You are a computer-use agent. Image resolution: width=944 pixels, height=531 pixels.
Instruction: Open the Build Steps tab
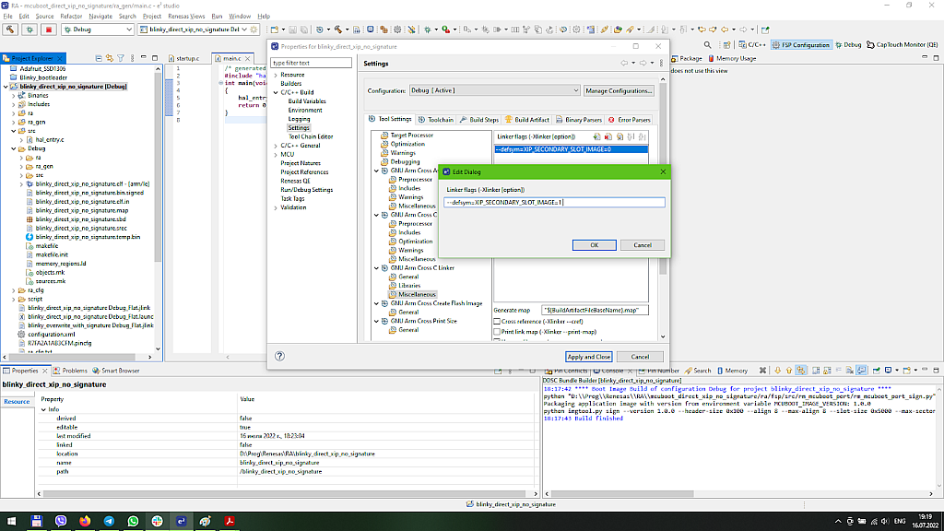click(x=479, y=120)
